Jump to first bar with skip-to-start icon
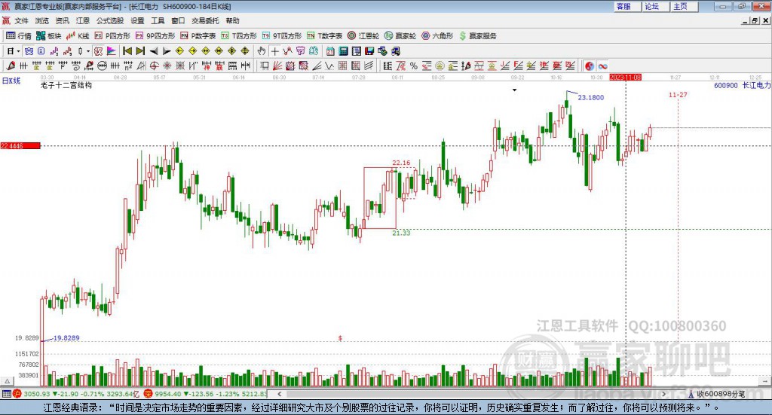772x415 pixels. click(x=127, y=51)
